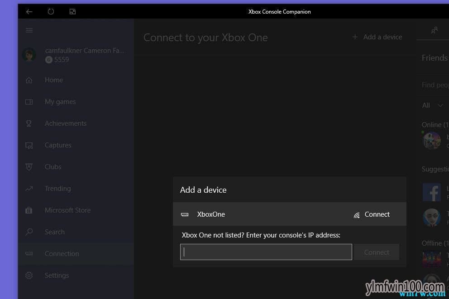
Task: Open the offline friend avatar thumbnail
Action: (431, 259)
